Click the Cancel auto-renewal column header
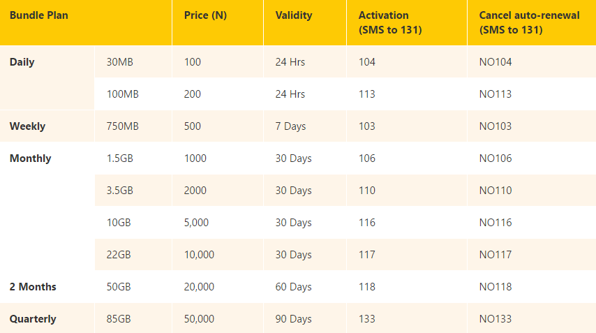 (529, 22)
